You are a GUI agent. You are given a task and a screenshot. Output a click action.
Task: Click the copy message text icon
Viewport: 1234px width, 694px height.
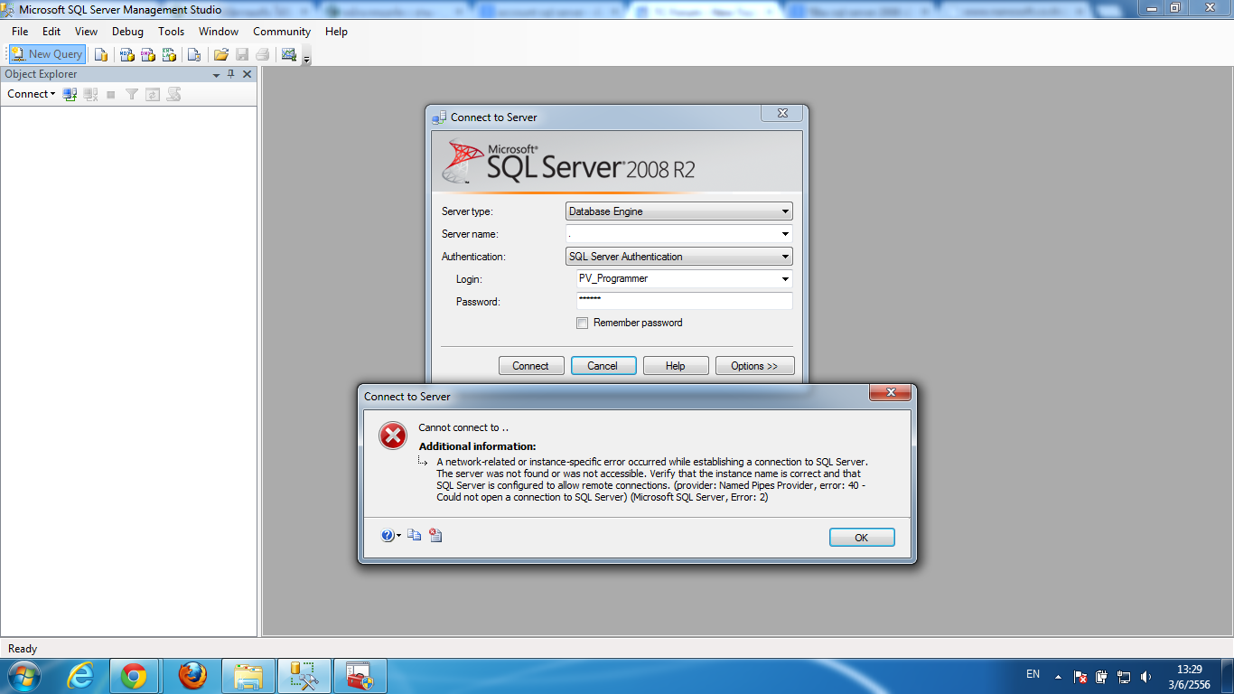pos(415,535)
